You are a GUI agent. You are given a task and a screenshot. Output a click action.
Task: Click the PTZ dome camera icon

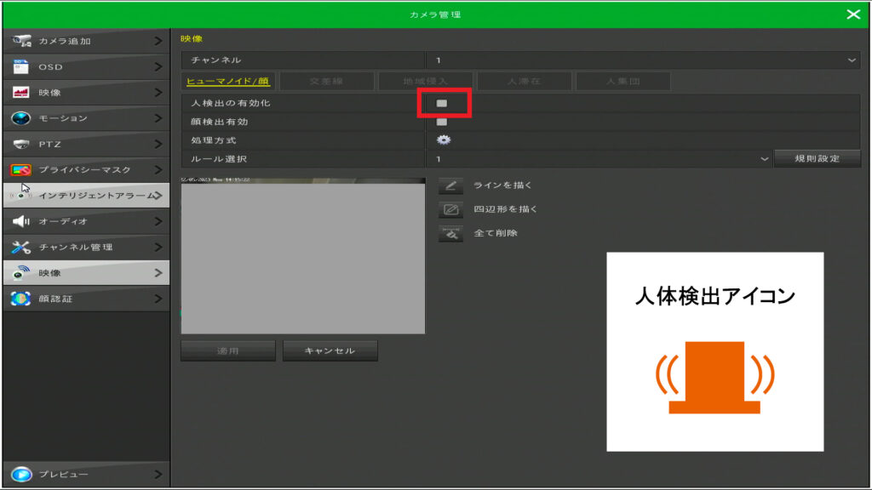pyautogui.click(x=21, y=144)
